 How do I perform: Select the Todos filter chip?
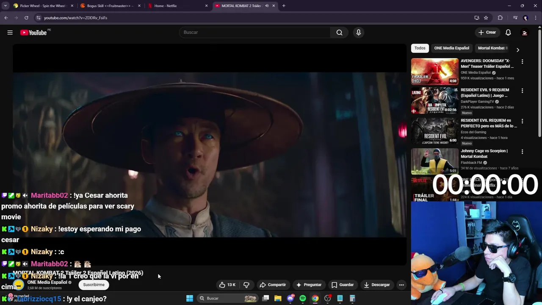click(420, 48)
